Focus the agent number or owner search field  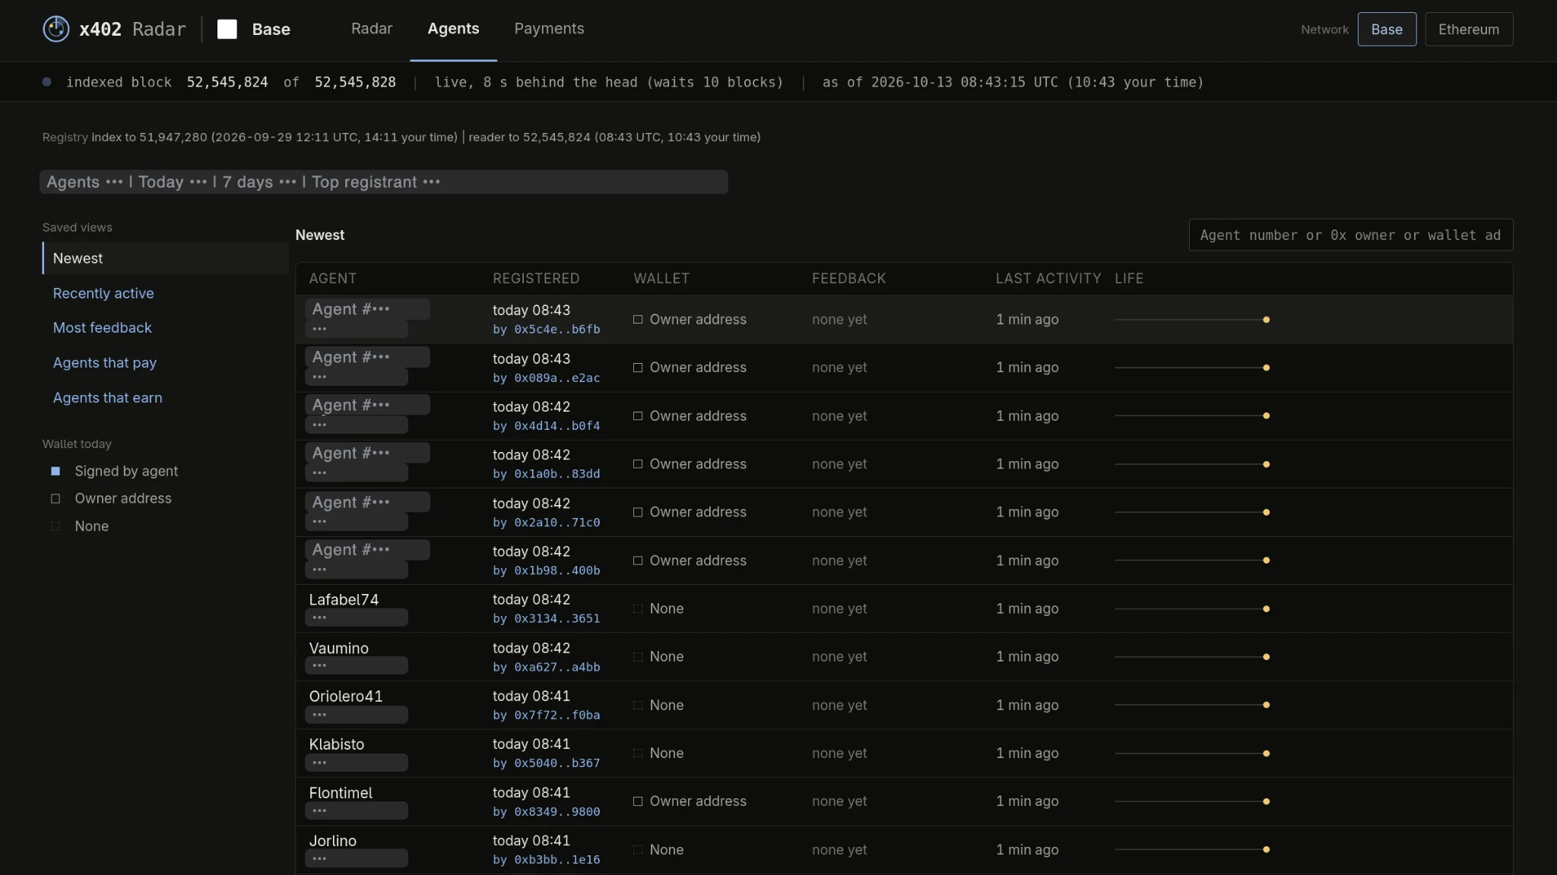click(1351, 235)
